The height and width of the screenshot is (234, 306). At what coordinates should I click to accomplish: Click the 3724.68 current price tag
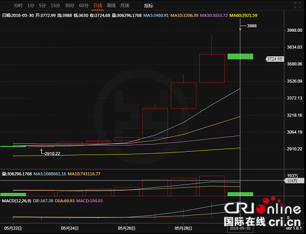coord(275,59)
